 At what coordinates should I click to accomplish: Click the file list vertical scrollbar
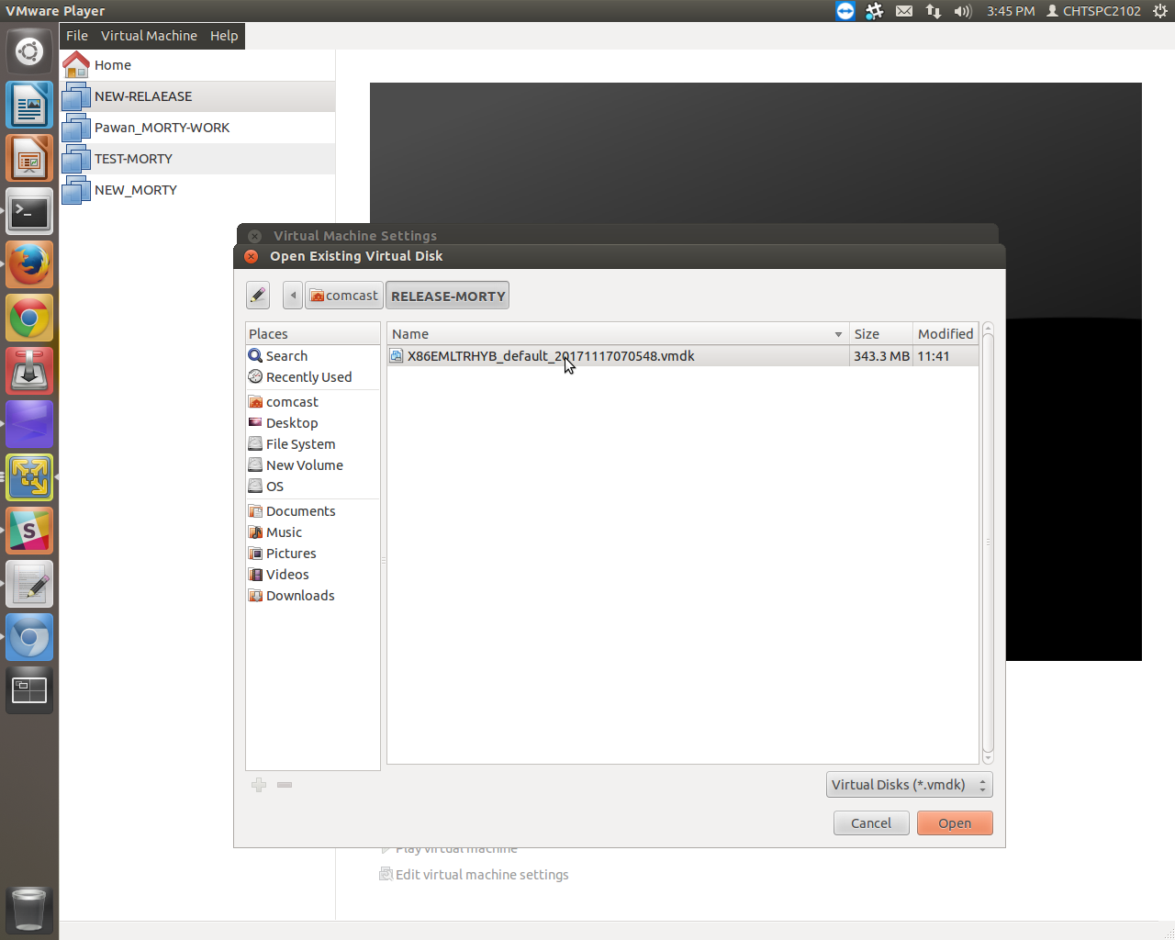[988, 542]
